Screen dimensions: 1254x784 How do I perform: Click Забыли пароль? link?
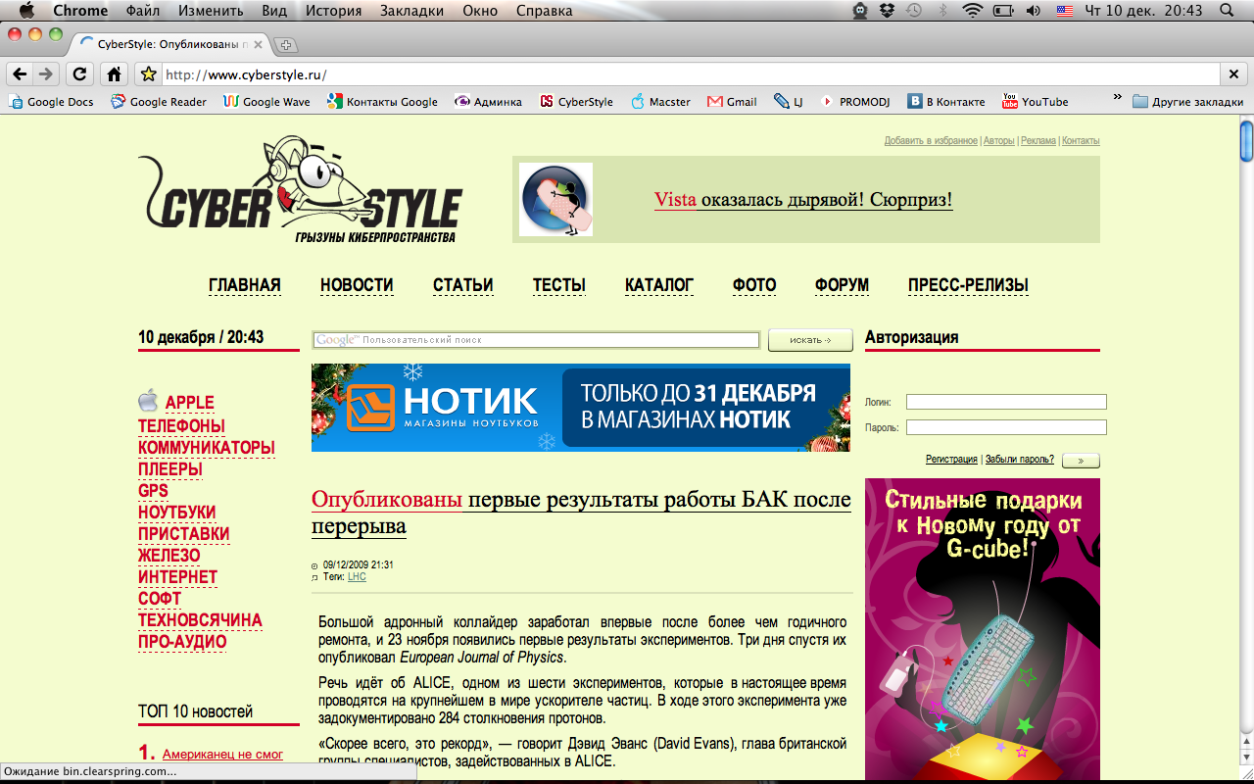click(x=1020, y=459)
